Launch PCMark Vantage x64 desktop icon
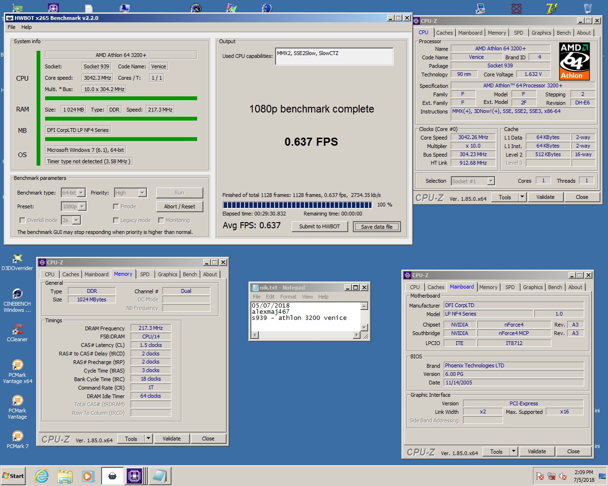 [x=17, y=372]
